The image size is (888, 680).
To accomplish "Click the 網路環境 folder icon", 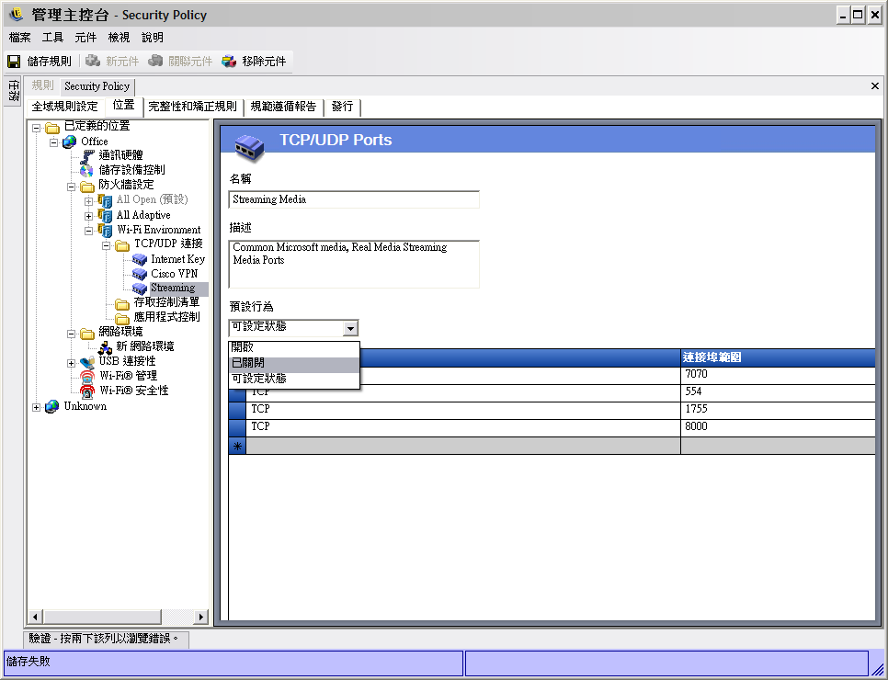I will (87, 333).
